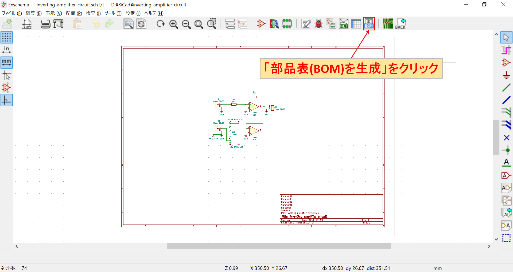Pick the Place Junction dot tool
The height and width of the screenshot is (272, 513).
pos(506,150)
